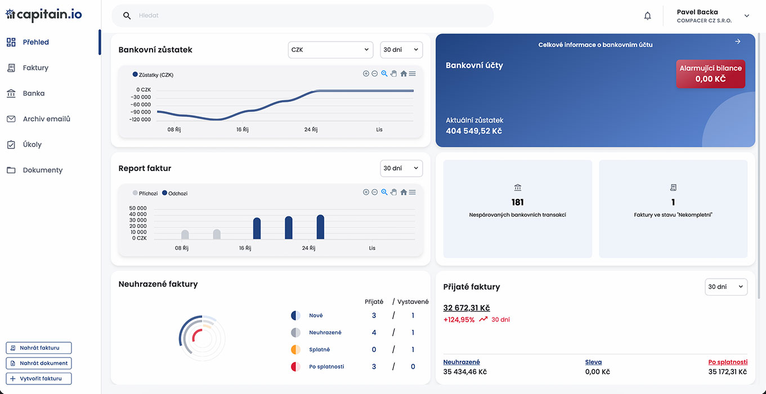This screenshot has height=394, width=766.
Task: Select the pan tool on Bankovní zůstatek chart
Action: click(x=393, y=73)
